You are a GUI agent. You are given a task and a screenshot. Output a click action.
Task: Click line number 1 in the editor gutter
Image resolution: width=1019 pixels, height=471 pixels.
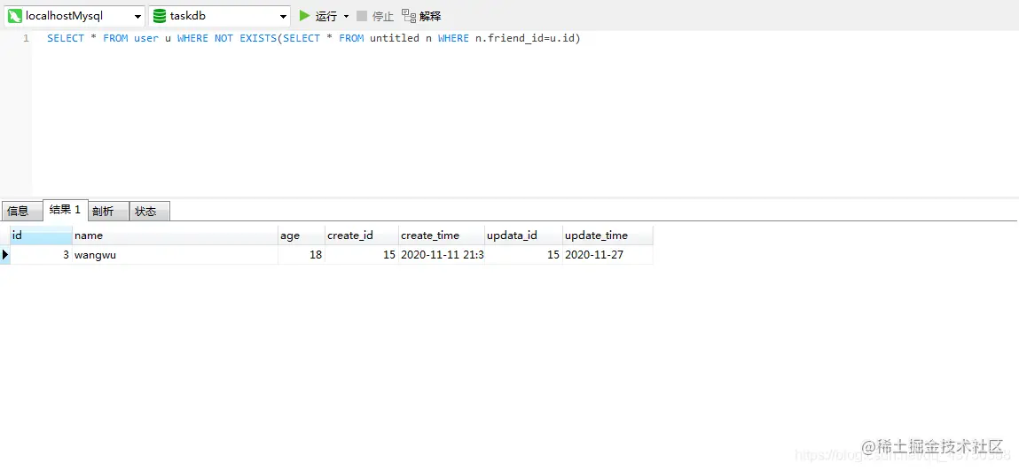tap(26, 38)
